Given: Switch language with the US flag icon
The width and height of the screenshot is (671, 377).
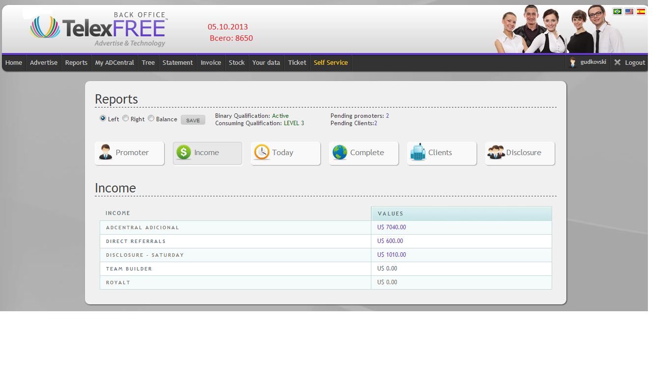Looking at the screenshot, I should pos(629,11).
